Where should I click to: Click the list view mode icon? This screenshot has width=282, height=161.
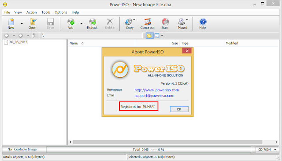click(x=157, y=35)
